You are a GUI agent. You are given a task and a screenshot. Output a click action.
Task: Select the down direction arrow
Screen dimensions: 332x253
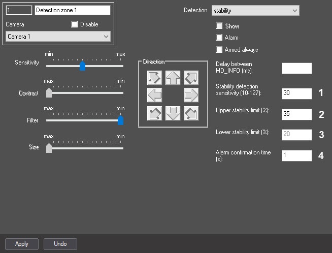point(173,113)
